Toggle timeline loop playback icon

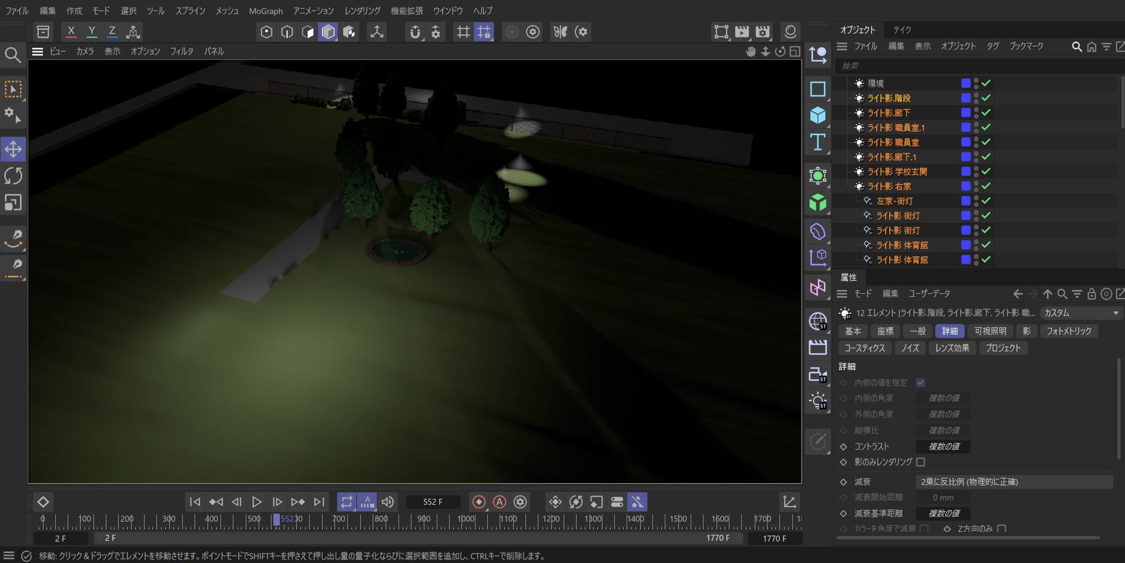(x=346, y=502)
